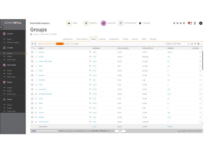Open Graphs under Web Activities
The image size is (204, 153).
point(9,74)
